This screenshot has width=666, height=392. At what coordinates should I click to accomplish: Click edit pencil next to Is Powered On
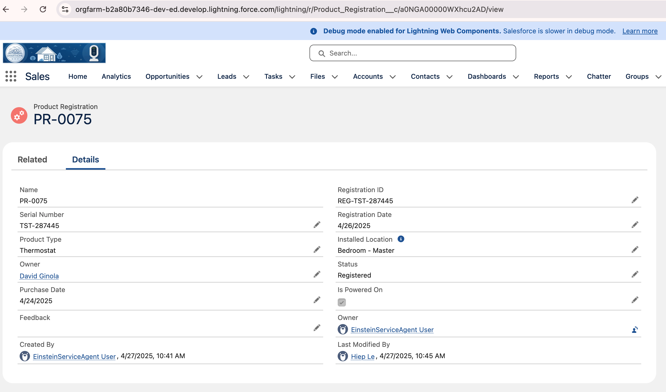click(x=635, y=300)
